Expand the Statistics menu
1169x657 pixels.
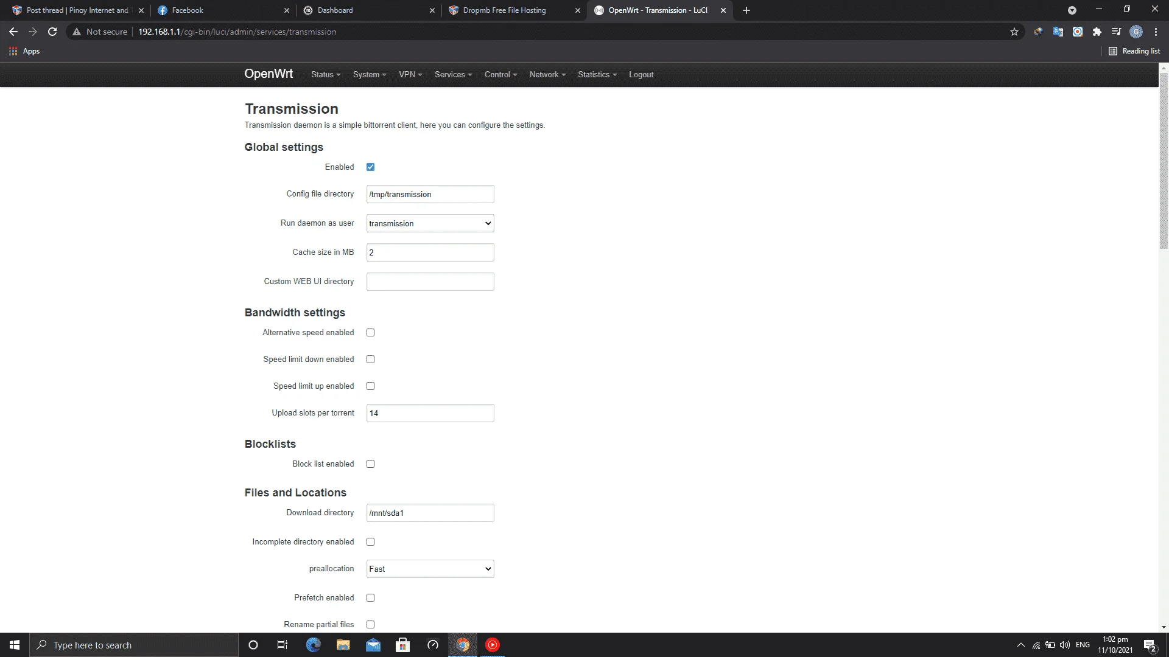597,74
